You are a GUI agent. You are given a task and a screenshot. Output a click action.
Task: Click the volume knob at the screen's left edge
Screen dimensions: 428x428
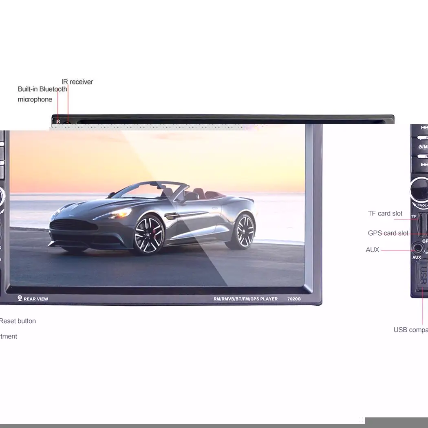coord(2,195)
